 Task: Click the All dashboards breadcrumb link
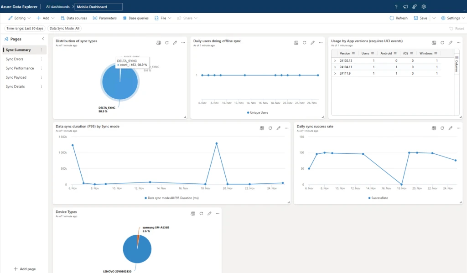click(58, 7)
